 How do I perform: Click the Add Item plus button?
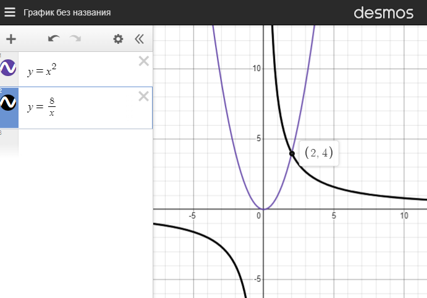[x=11, y=39]
